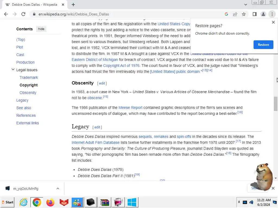
Task: Jump to Copyright subsection
Action: [29, 85]
